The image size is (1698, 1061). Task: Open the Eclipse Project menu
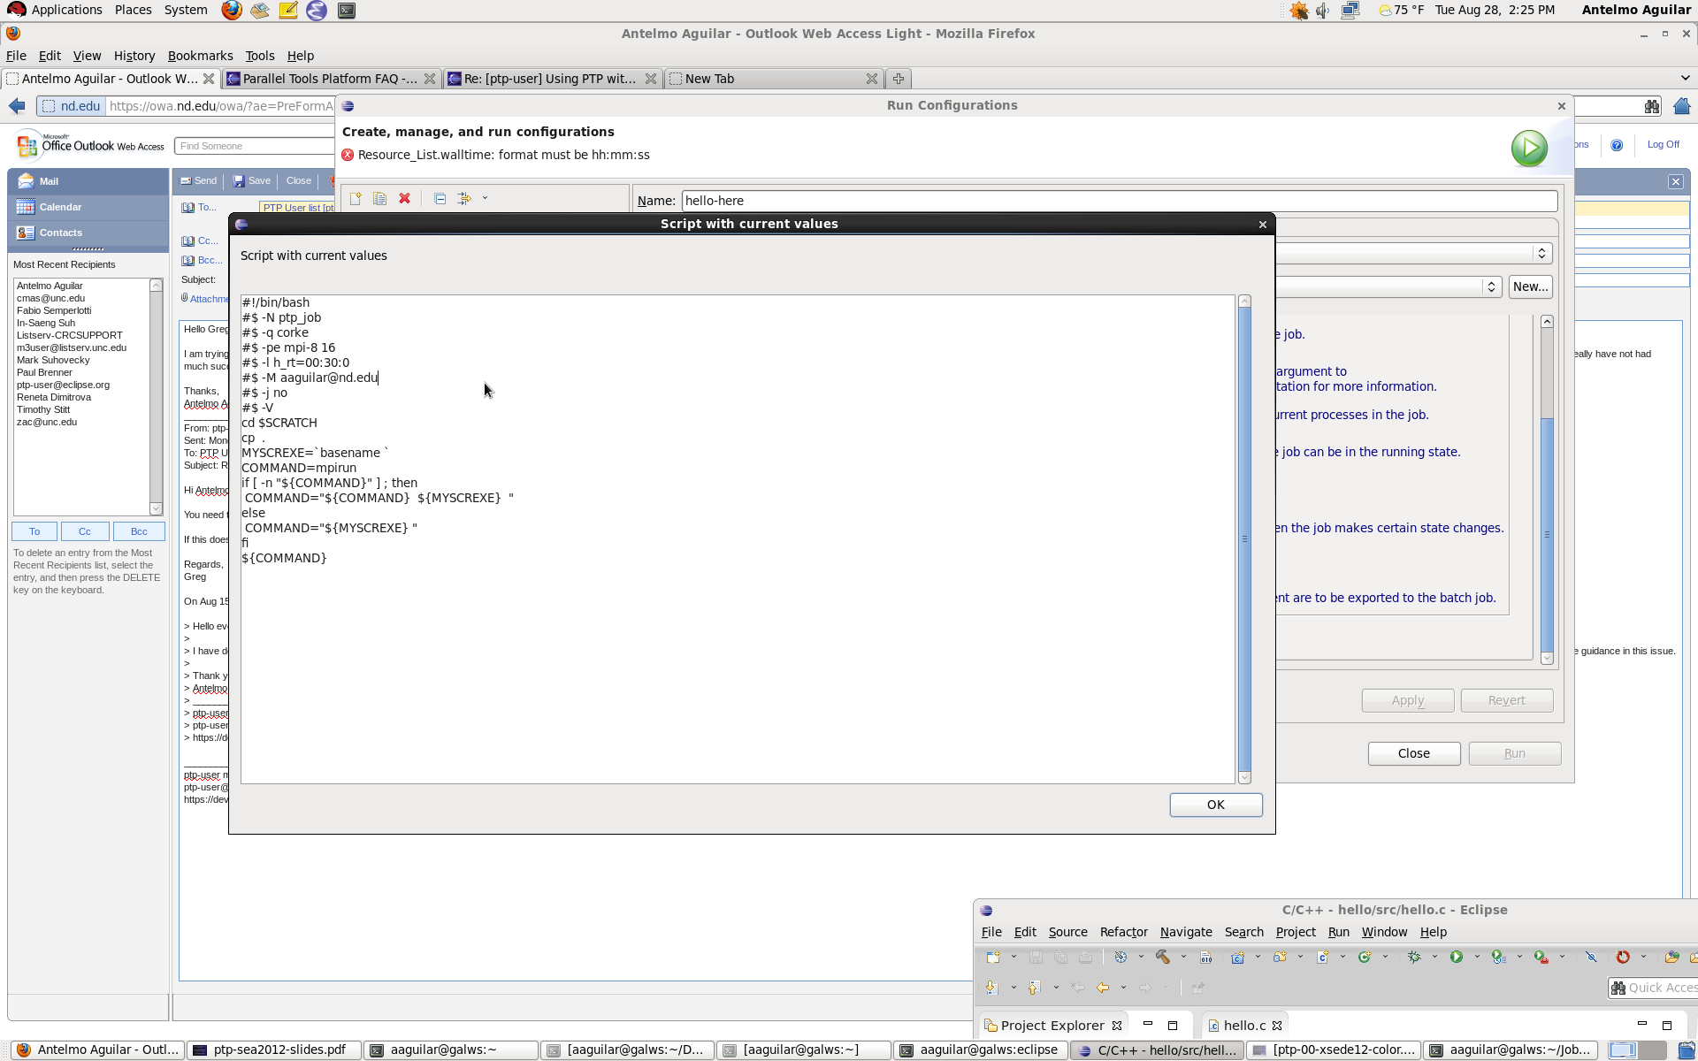pos(1296,932)
